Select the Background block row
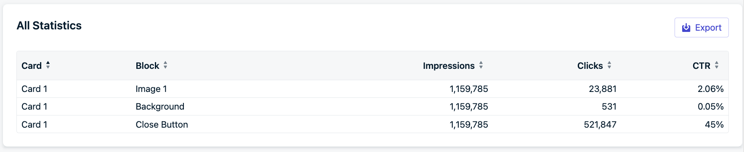Image resolution: width=744 pixels, height=152 pixels. coord(372,107)
